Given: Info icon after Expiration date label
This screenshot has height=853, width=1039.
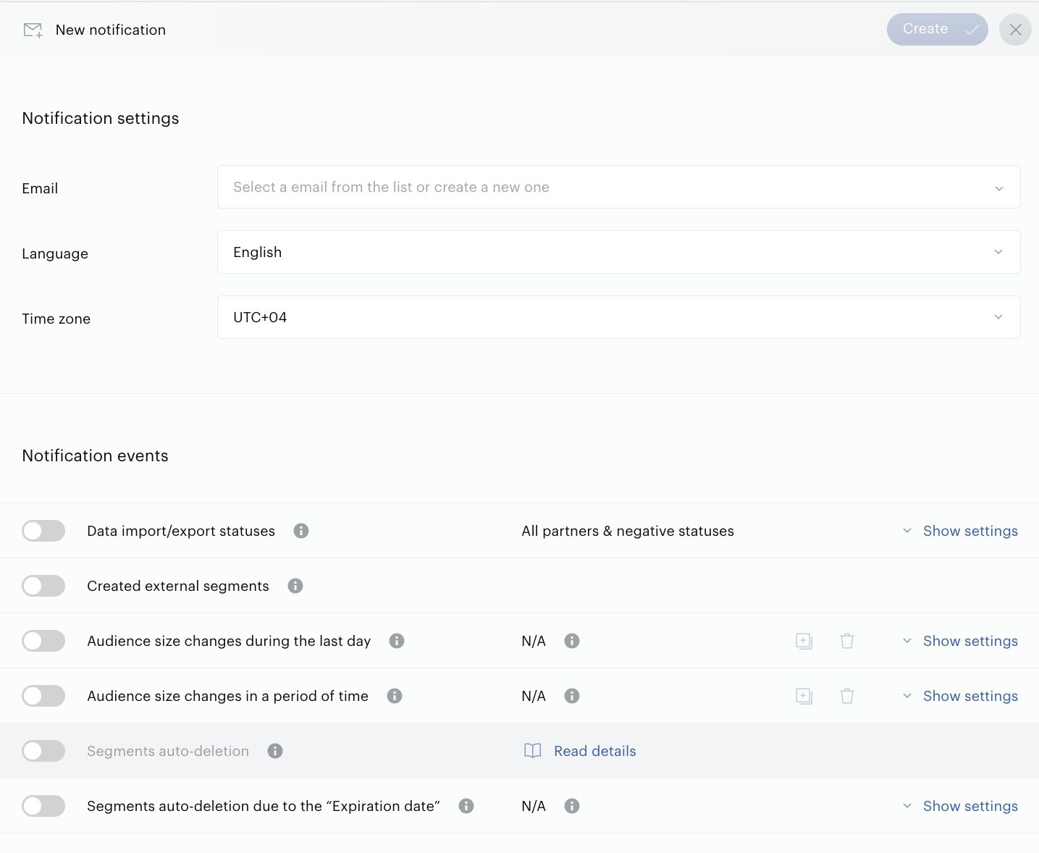Looking at the screenshot, I should click(466, 806).
